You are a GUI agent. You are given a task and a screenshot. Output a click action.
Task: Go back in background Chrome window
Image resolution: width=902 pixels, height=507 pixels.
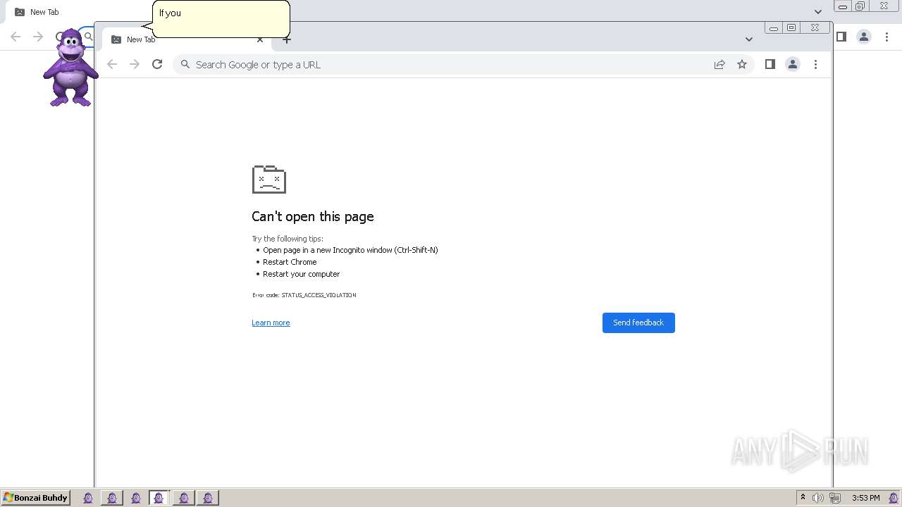(16, 37)
